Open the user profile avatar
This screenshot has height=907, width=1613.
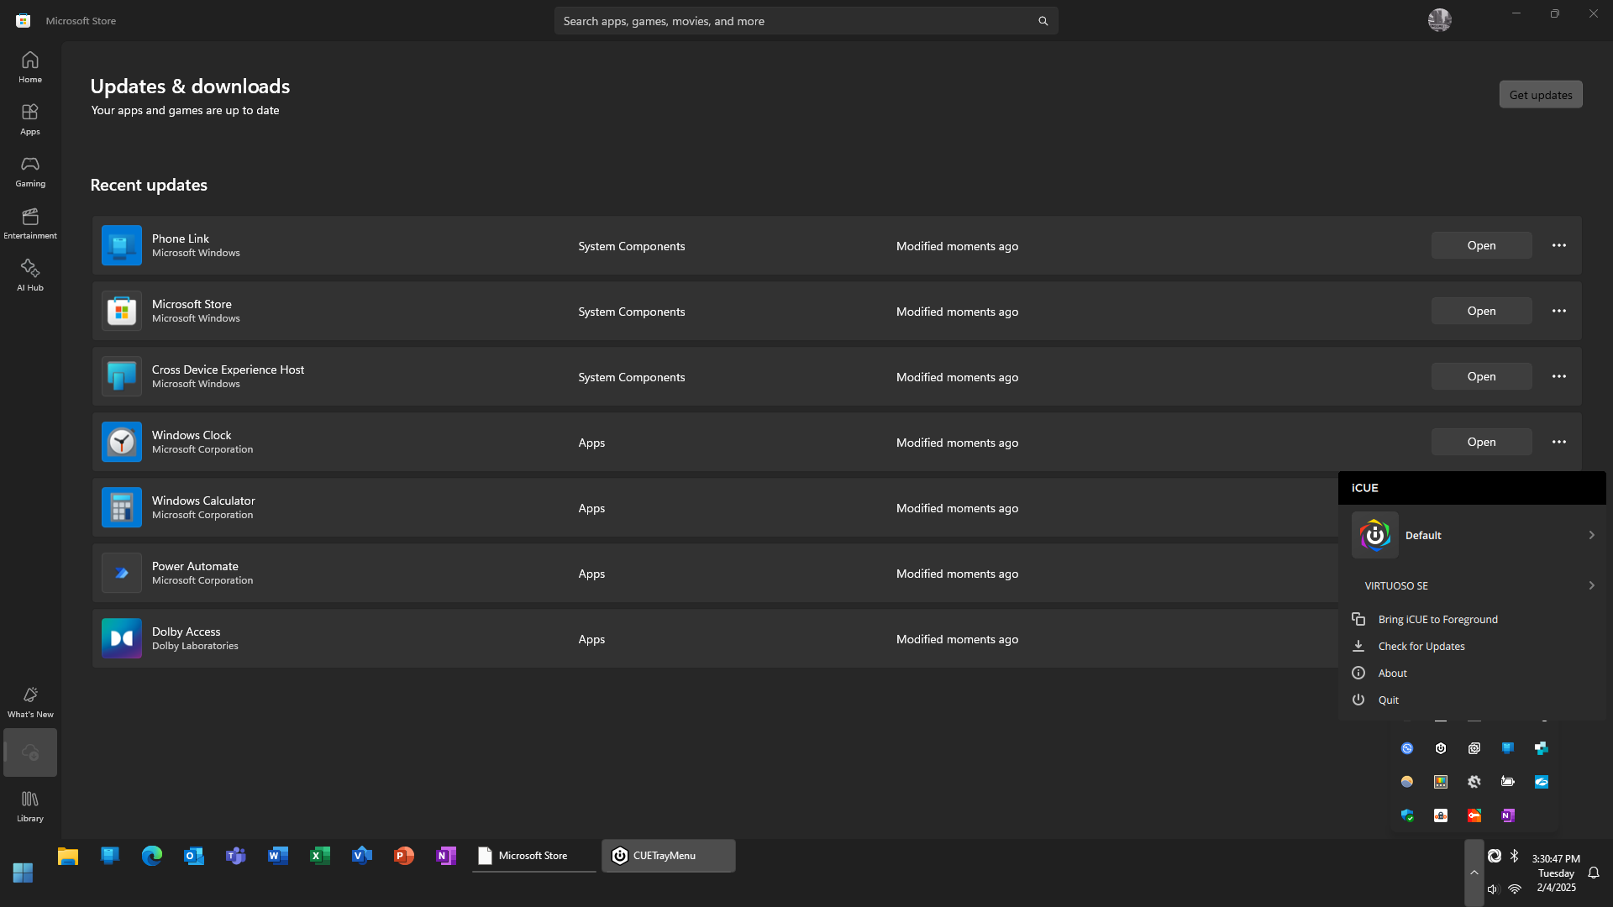pyautogui.click(x=1439, y=20)
